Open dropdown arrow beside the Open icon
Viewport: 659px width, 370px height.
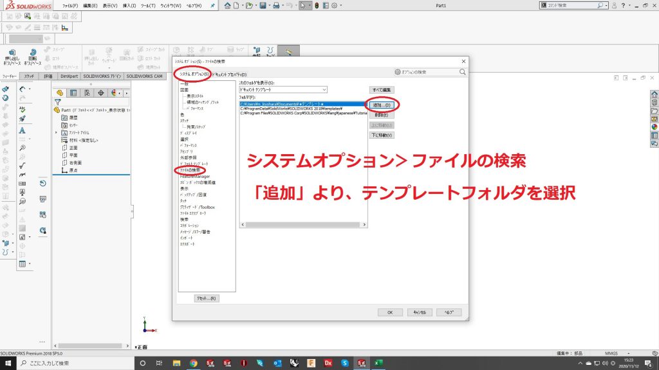point(255,5)
